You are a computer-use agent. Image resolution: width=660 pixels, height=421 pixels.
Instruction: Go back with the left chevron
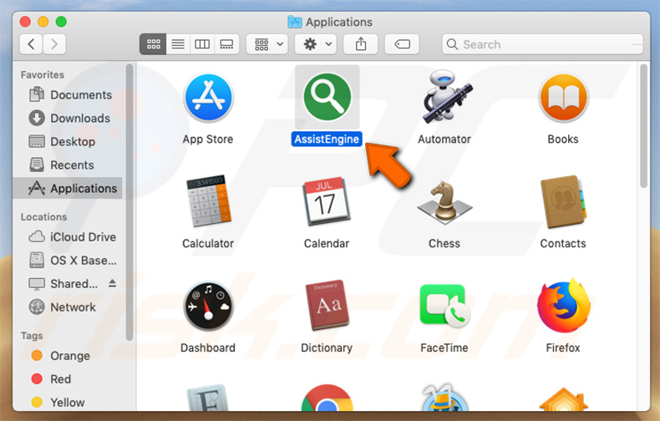coord(31,44)
